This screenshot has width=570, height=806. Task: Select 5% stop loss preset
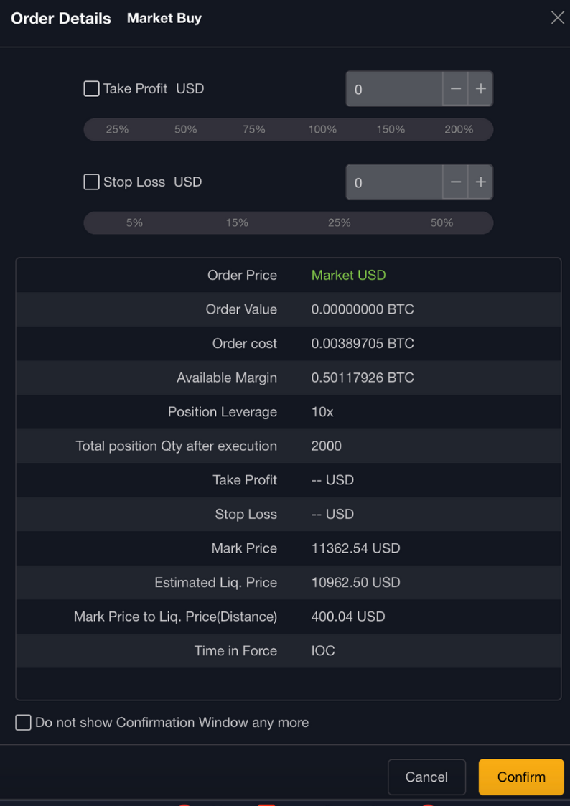click(x=134, y=223)
